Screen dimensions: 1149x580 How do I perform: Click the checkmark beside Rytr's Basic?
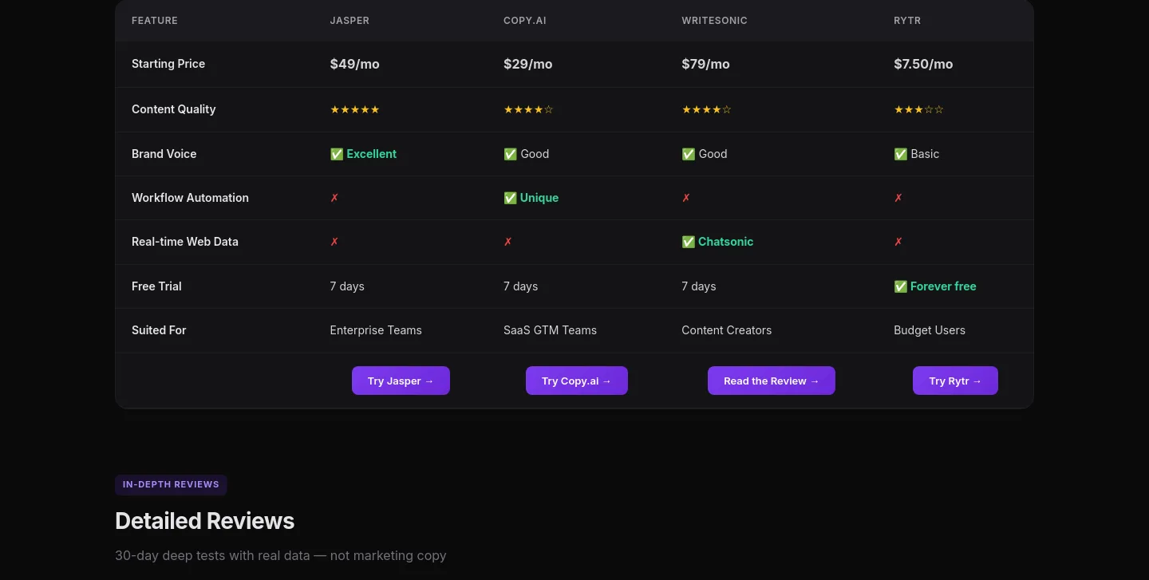(x=900, y=154)
